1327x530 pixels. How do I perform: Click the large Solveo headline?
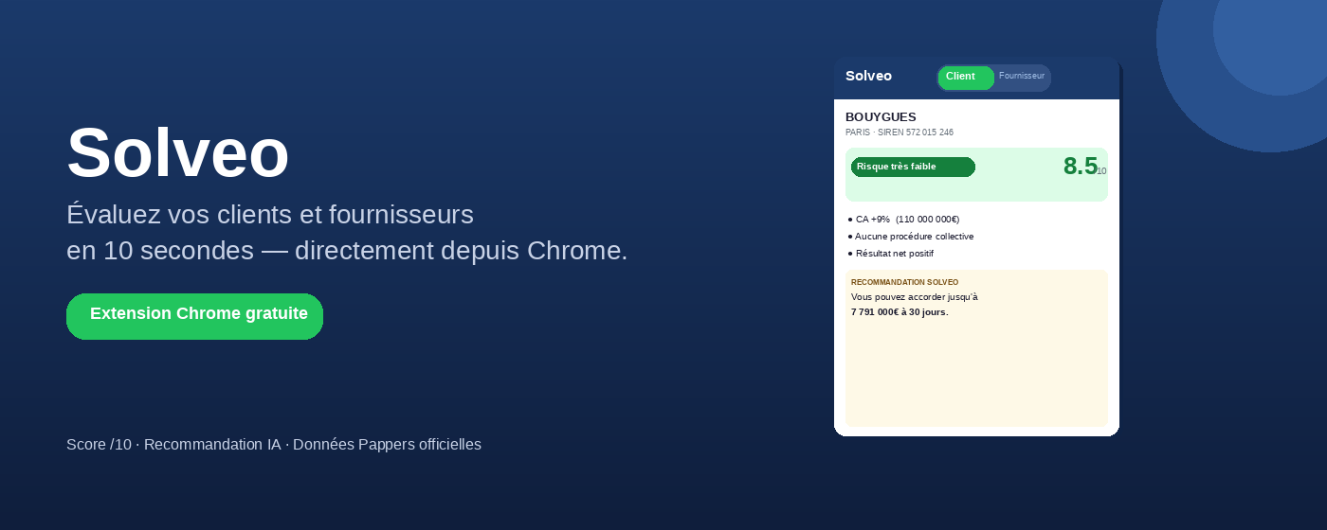point(177,153)
